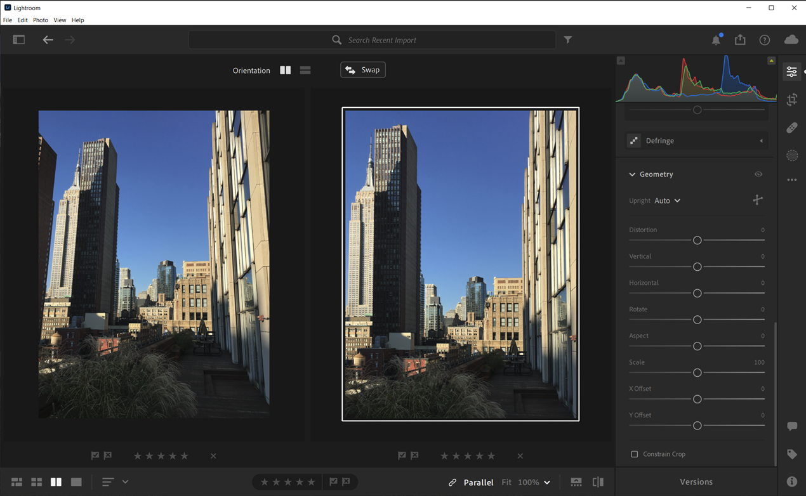Click the share photo icon
This screenshot has width=806, height=496.
[x=740, y=39]
